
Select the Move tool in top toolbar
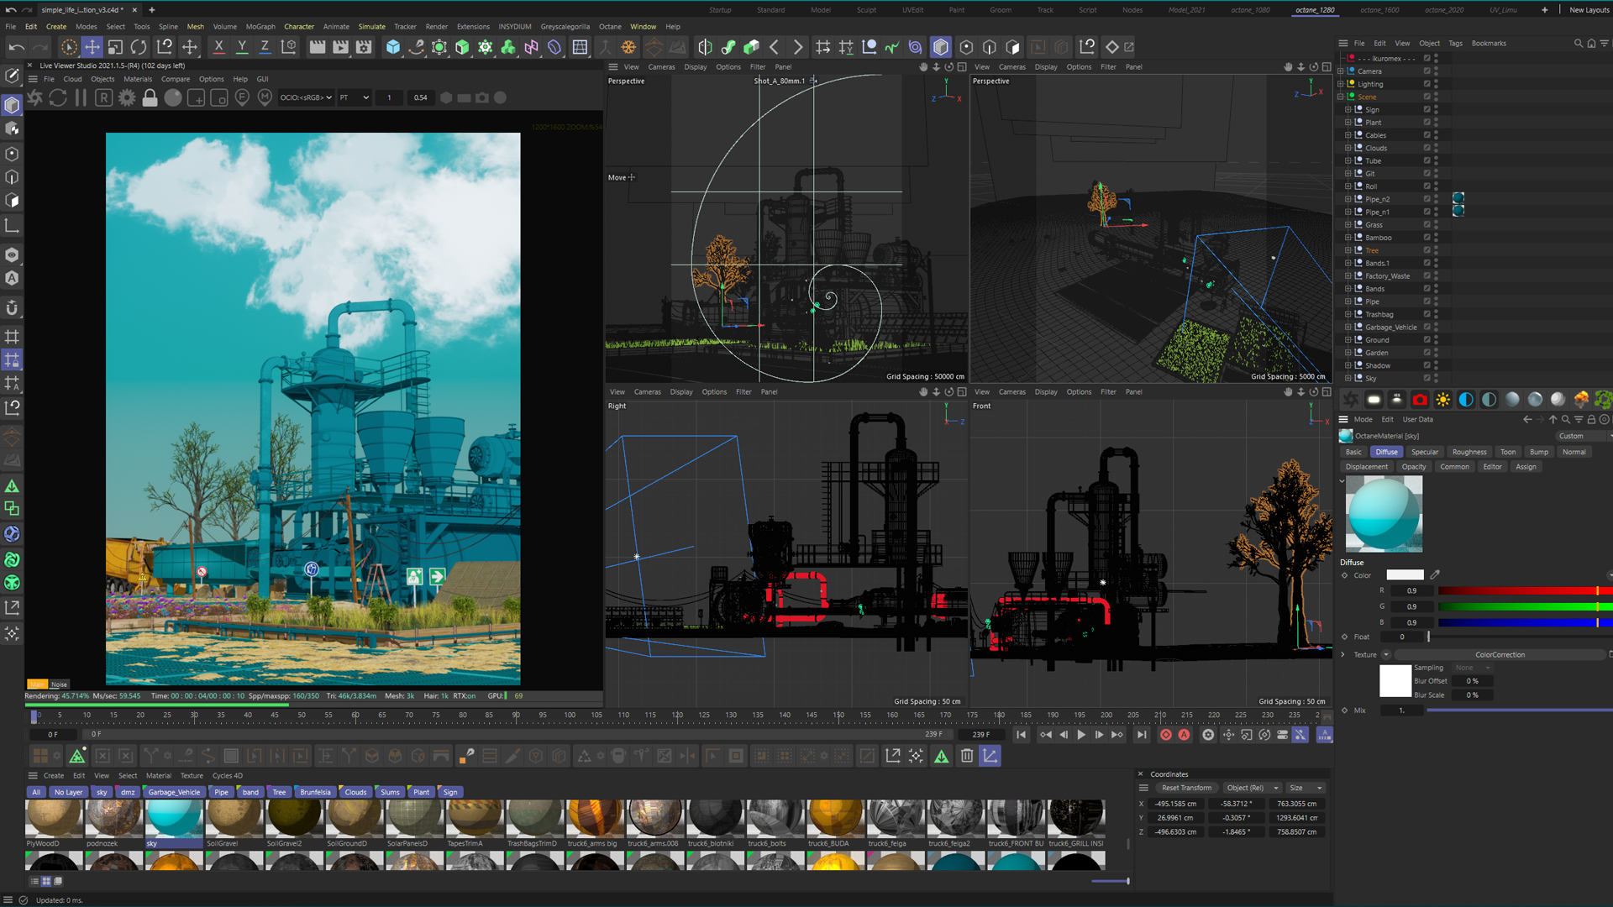[x=92, y=47]
